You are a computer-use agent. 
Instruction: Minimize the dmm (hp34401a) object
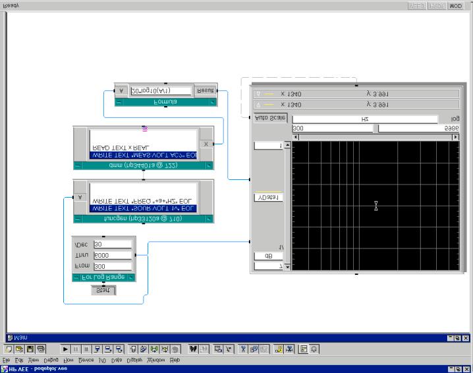click(209, 165)
